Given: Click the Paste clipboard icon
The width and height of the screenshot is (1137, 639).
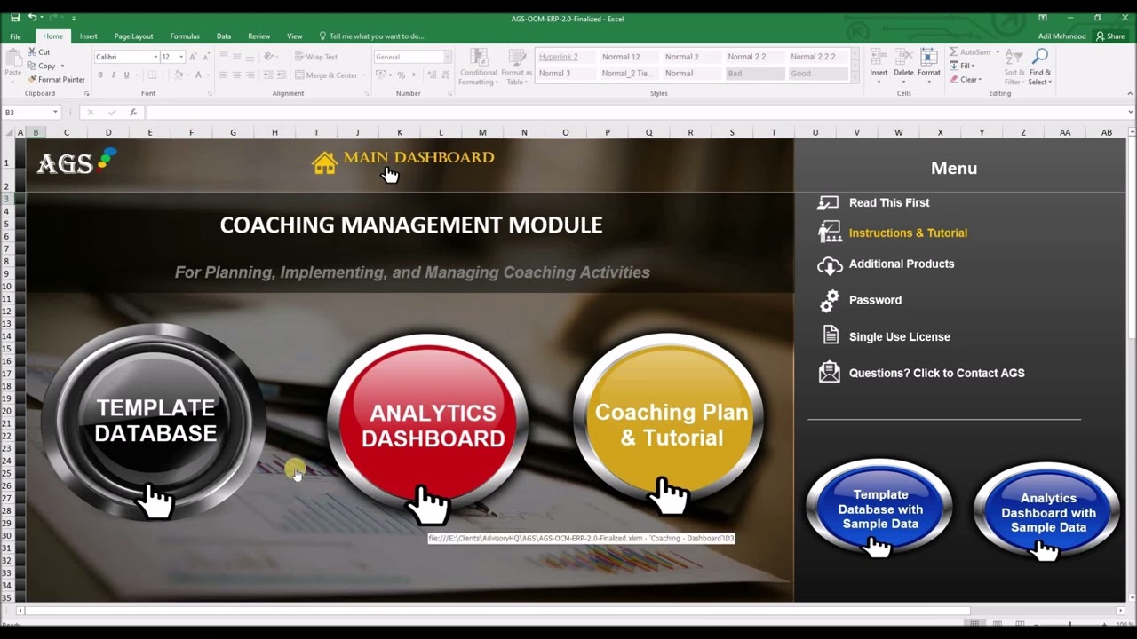Looking at the screenshot, I should [13, 59].
